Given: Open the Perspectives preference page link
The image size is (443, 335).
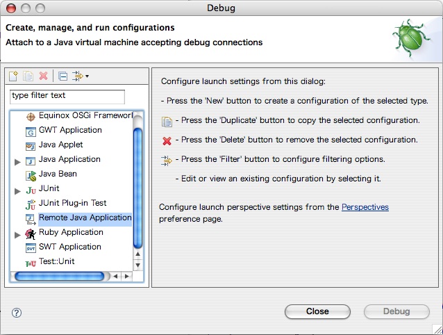Looking at the screenshot, I should coord(365,207).
